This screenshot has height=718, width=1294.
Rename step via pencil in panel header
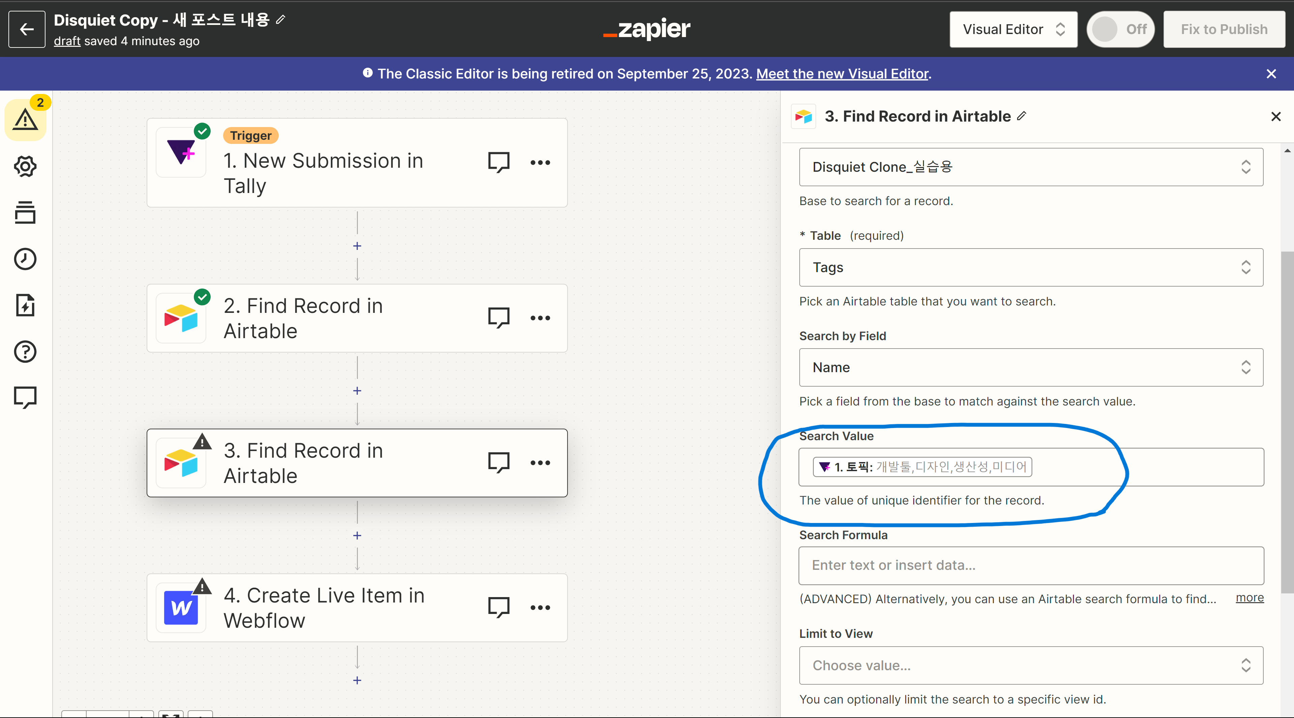[1022, 116]
